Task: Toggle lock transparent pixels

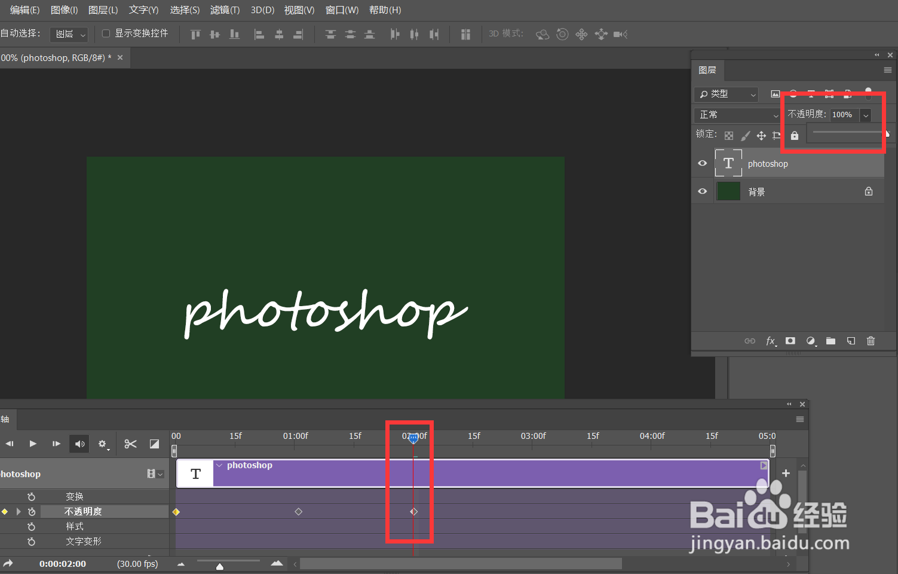Action: tap(729, 136)
